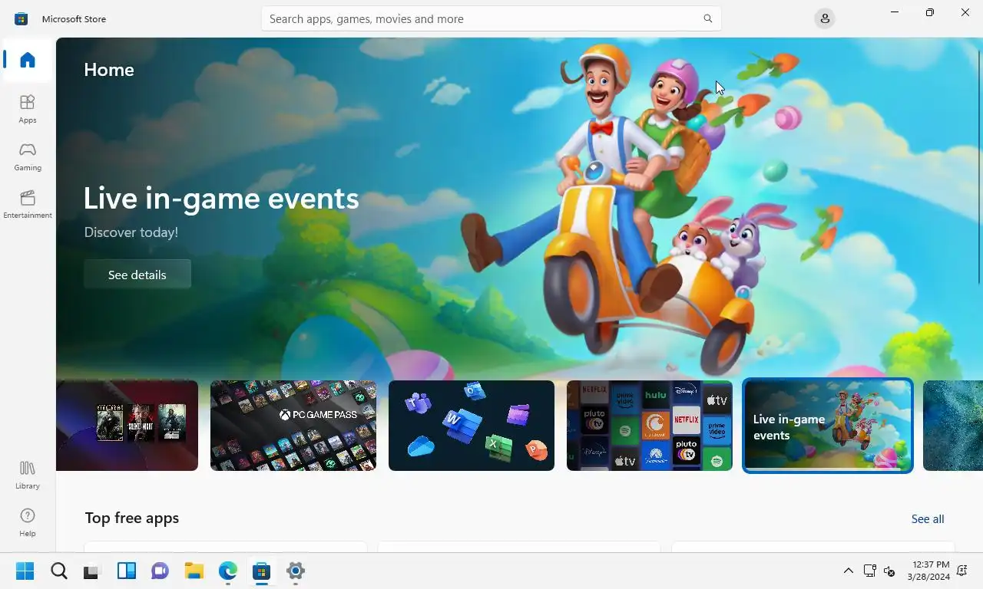Image resolution: width=983 pixels, height=589 pixels.
Task: Select the streaming services banner thumbnail
Action: point(650,426)
